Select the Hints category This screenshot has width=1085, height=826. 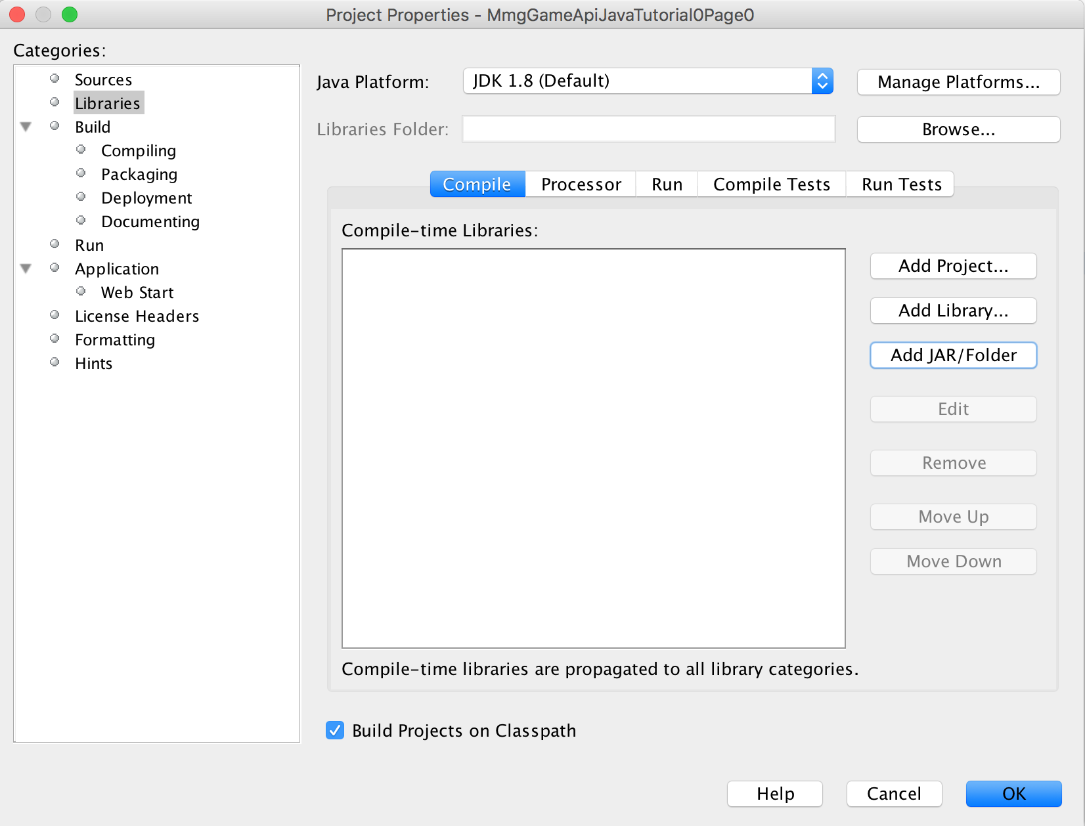[93, 363]
